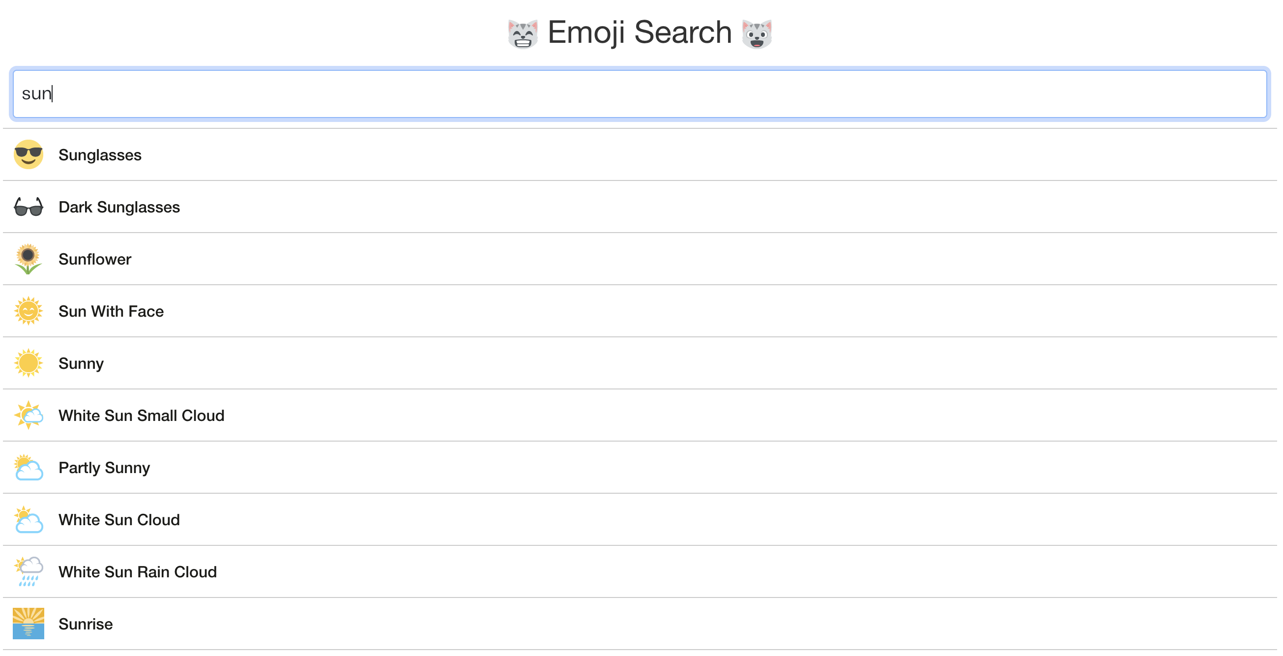Select the Sun With Face emoji icon

tap(29, 311)
